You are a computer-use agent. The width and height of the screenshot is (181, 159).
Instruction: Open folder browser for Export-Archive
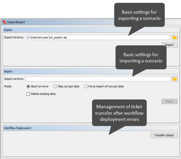click(175, 37)
